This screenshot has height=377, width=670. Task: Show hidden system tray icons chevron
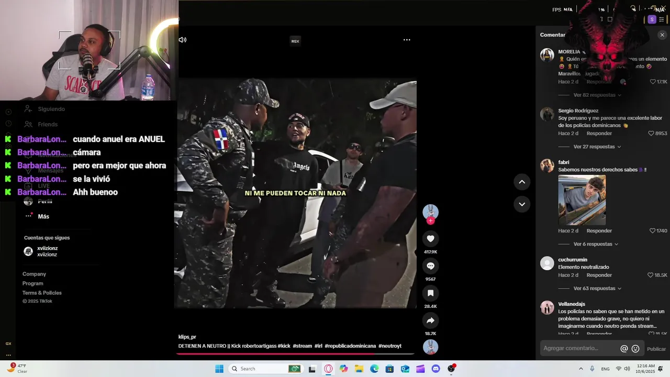click(580, 369)
